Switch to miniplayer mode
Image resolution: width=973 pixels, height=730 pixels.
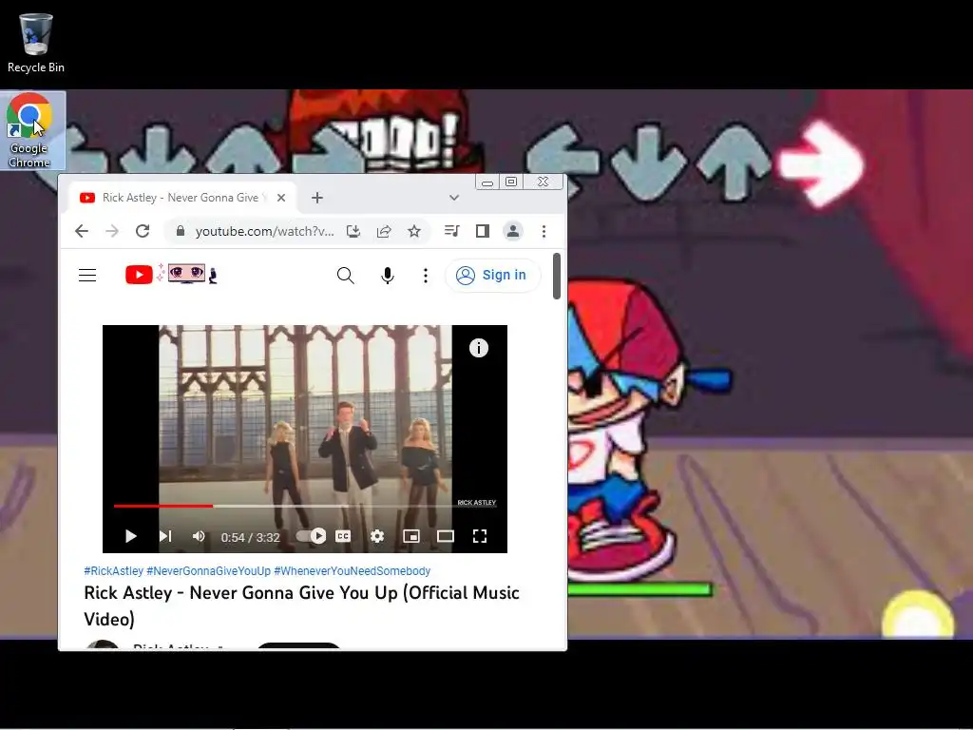[411, 536]
